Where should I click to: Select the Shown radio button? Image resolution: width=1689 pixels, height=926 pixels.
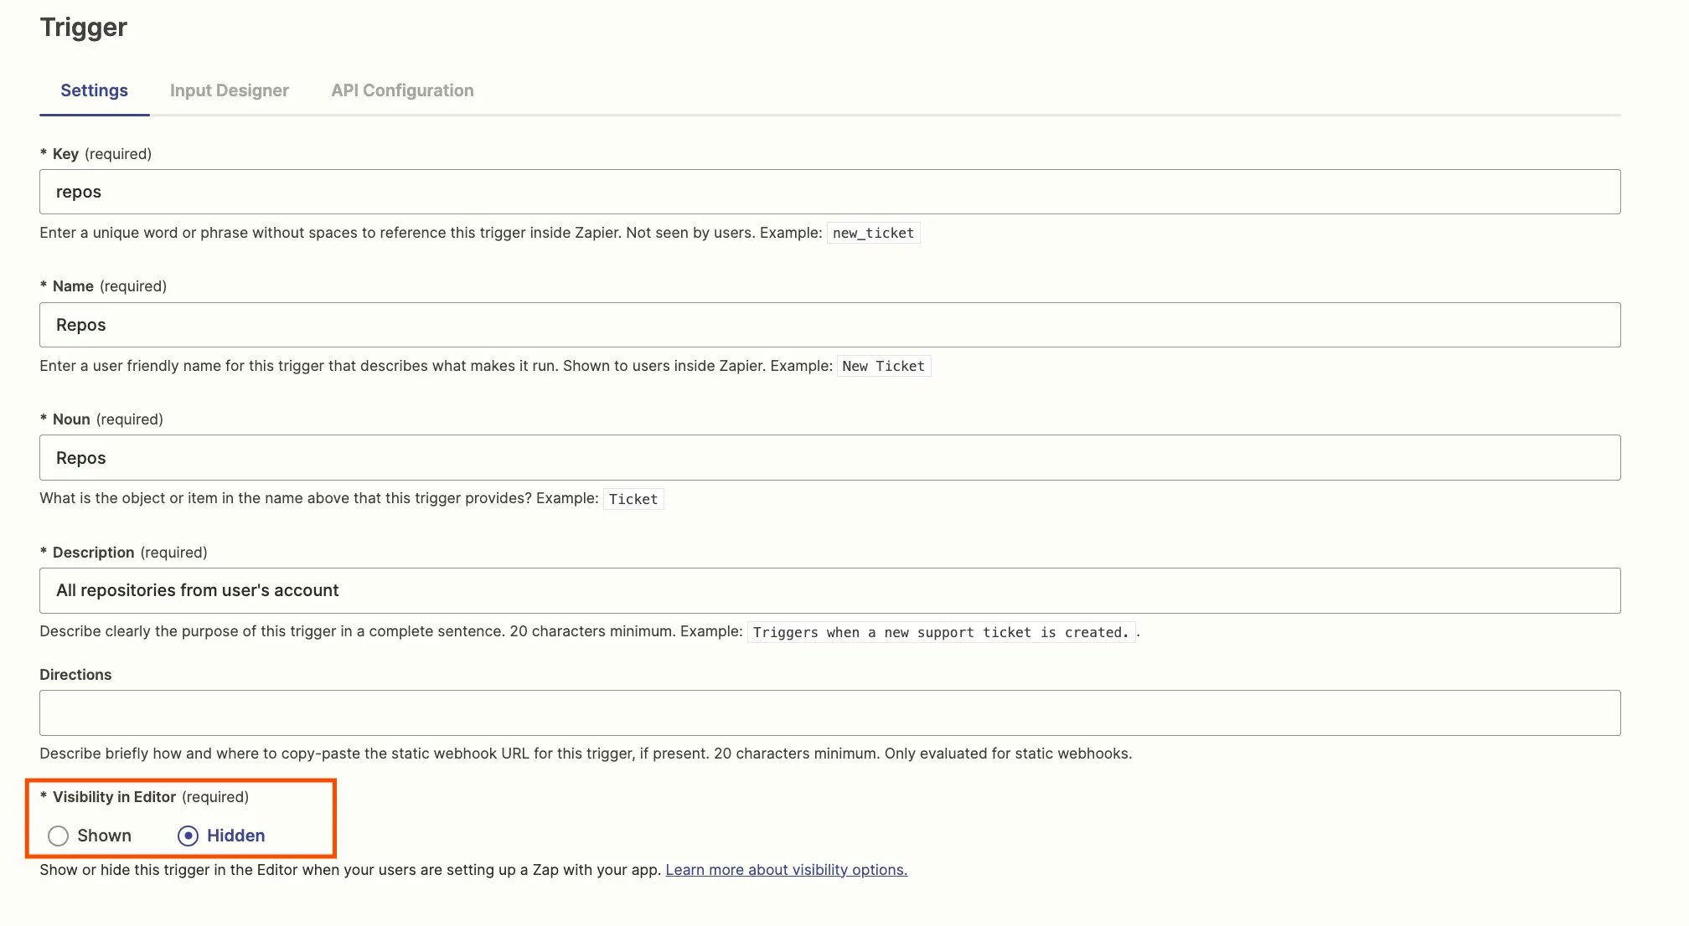pos(59,836)
